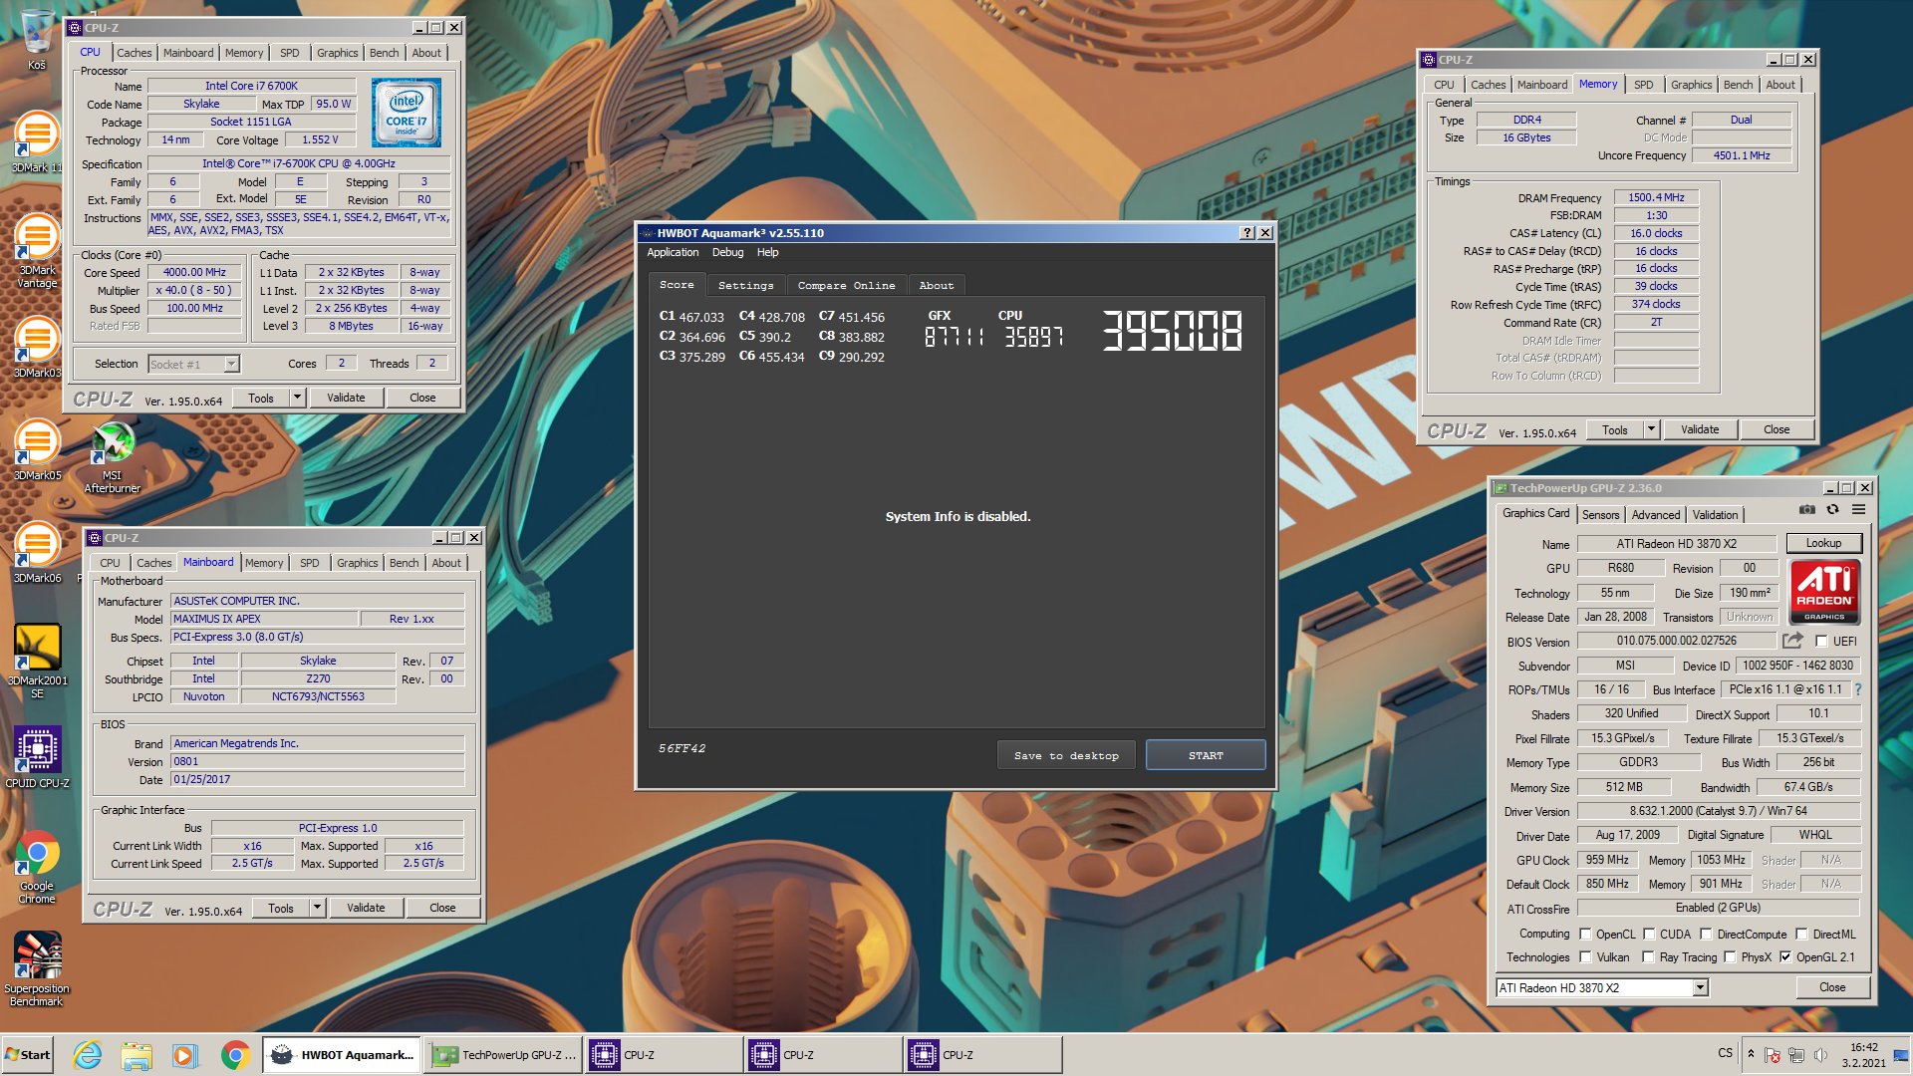The height and width of the screenshot is (1076, 1913).
Task: Switch to the Settings tab in Aquamark
Action: 745,286
